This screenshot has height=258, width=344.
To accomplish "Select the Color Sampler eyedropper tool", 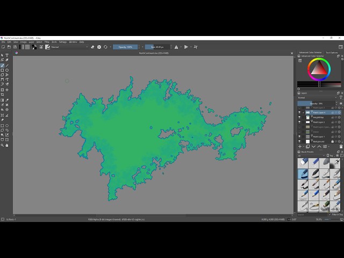I will point(7,101).
